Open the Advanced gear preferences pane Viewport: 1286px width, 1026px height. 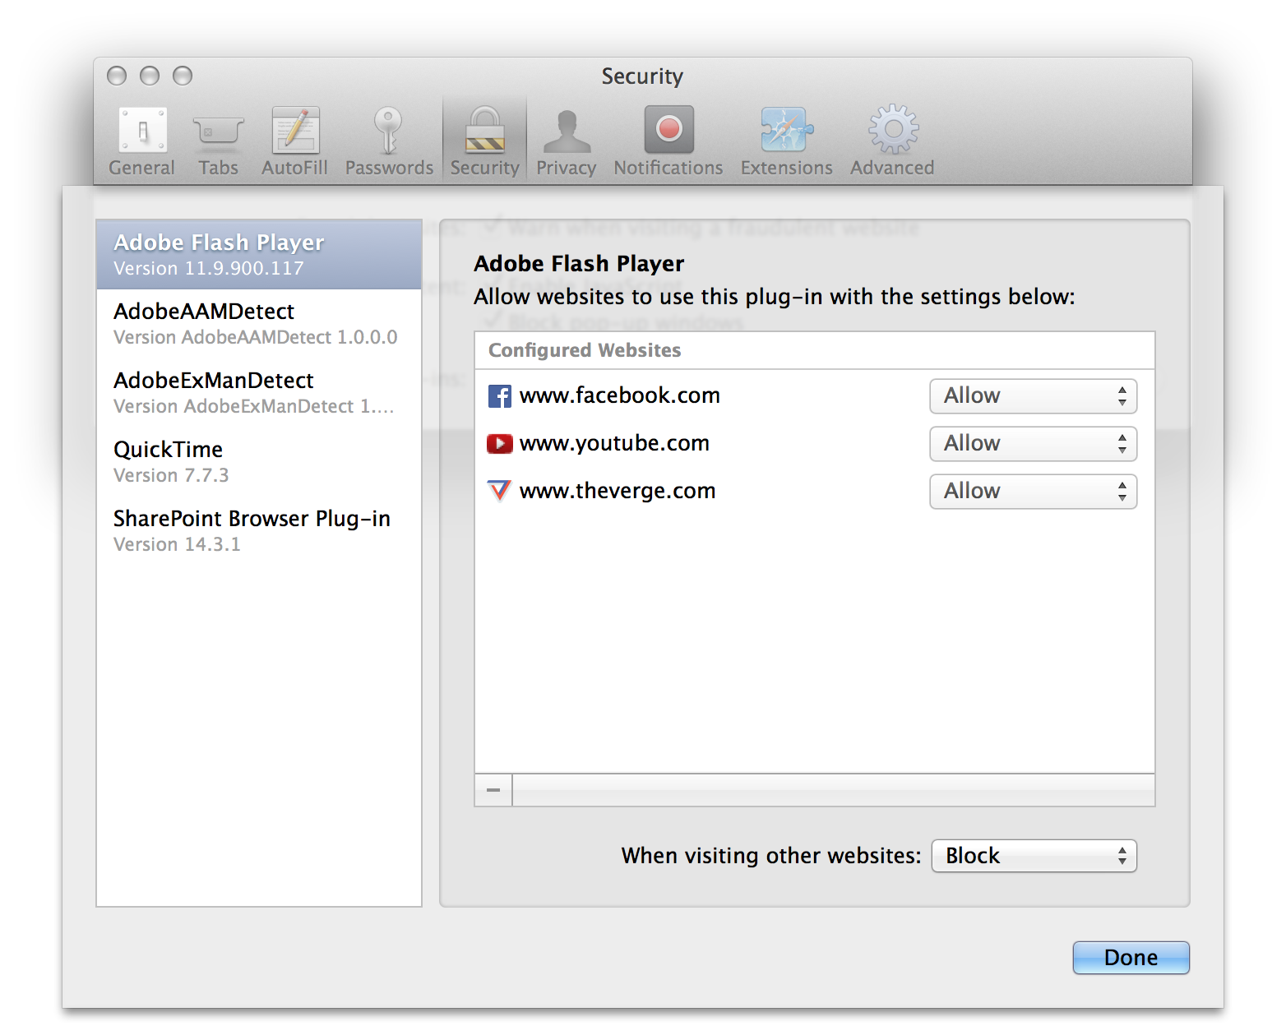893,141
